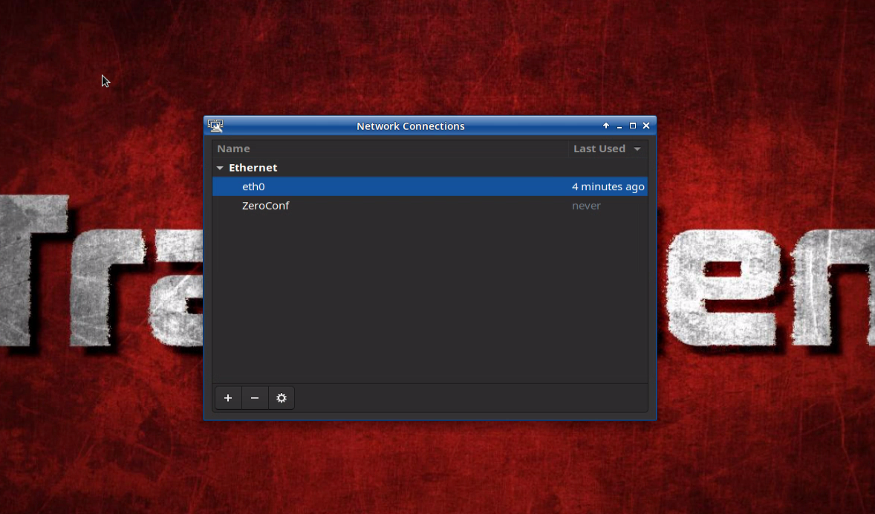Click the Last Used column header text
Image resolution: width=875 pixels, height=514 pixels.
599,149
